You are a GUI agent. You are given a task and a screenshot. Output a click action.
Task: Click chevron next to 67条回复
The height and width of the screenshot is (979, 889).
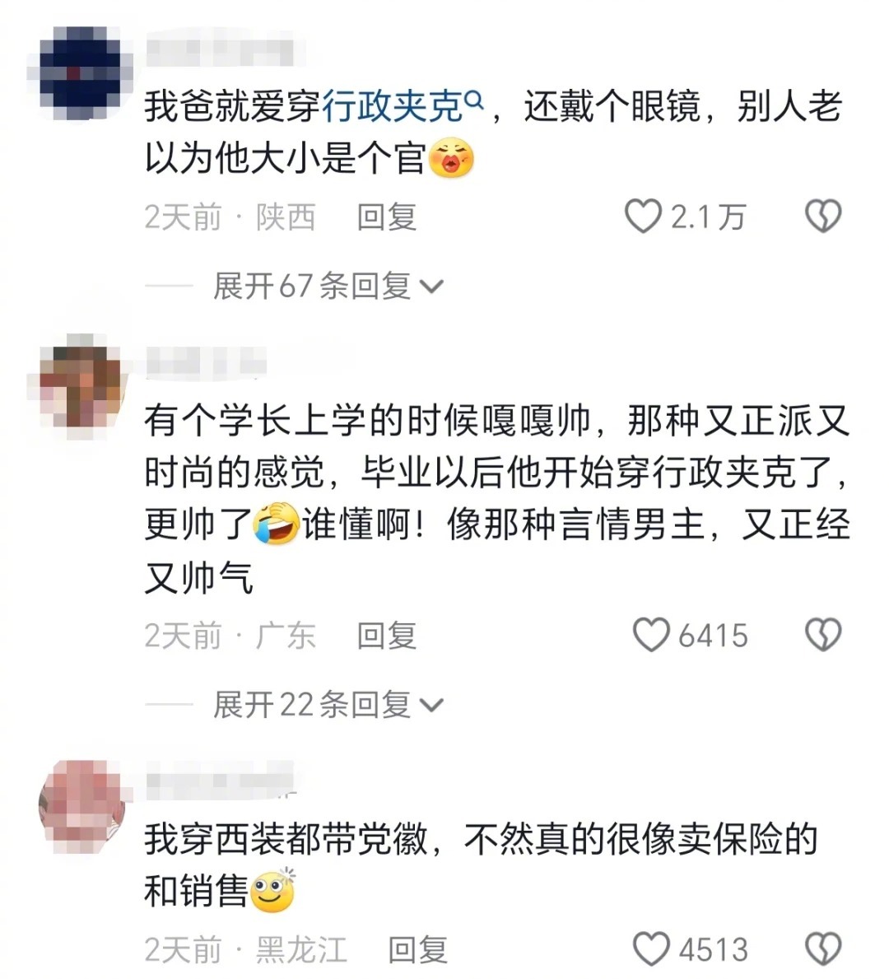(431, 287)
